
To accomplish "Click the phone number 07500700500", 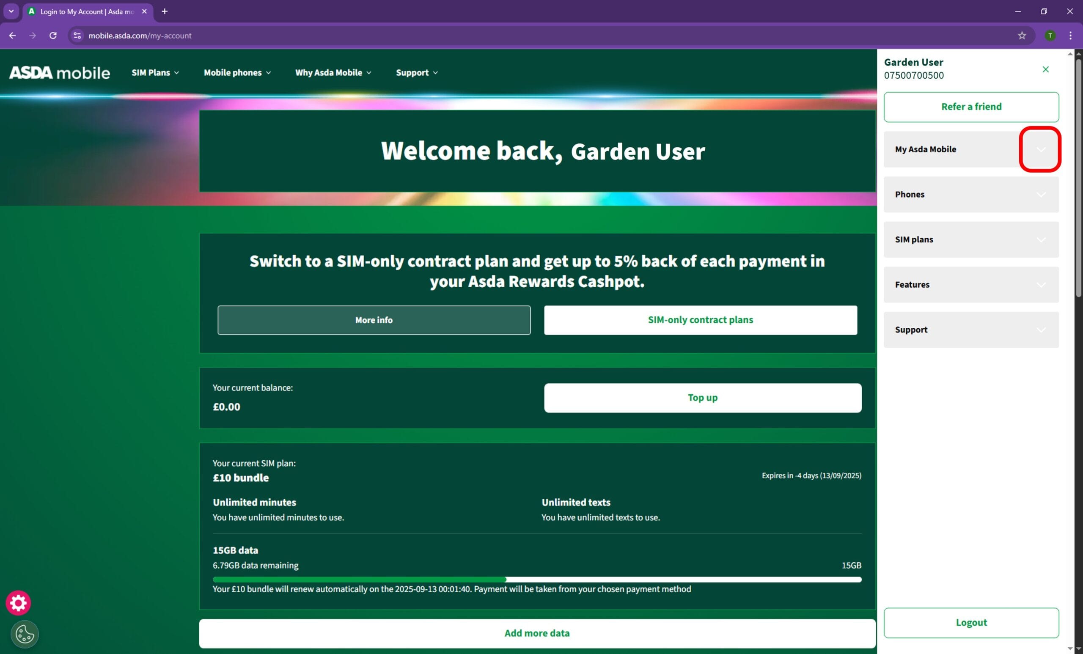I will tap(913, 76).
